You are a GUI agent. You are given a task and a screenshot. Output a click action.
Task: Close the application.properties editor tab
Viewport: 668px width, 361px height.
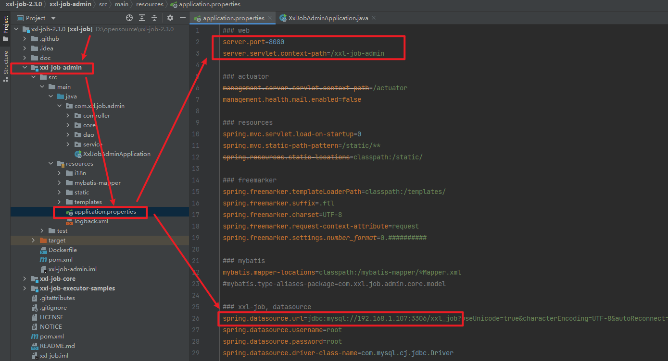pyautogui.click(x=270, y=18)
